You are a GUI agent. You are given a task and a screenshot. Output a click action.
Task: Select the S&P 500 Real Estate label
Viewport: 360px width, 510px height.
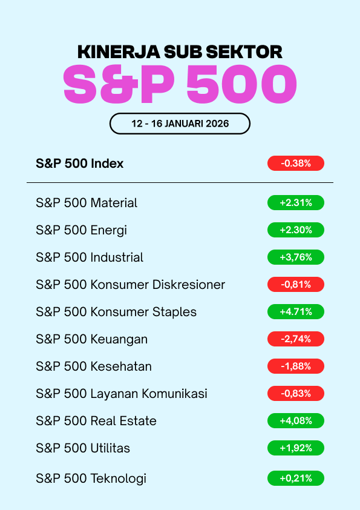click(x=96, y=421)
